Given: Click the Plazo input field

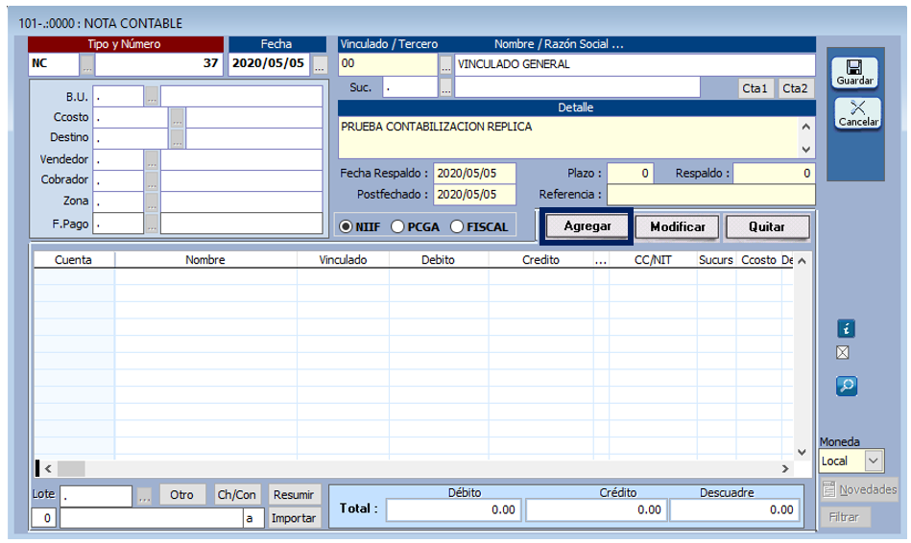Looking at the screenshot, I should point(630,173).
